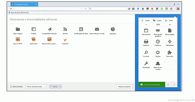The height and width of the screenshot is (102, 195).
Task: Select the Save as MHT icon
Action: [x=18, y=39]
